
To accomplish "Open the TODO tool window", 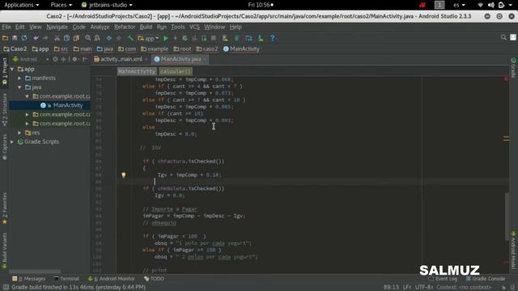I will (155, 279).
